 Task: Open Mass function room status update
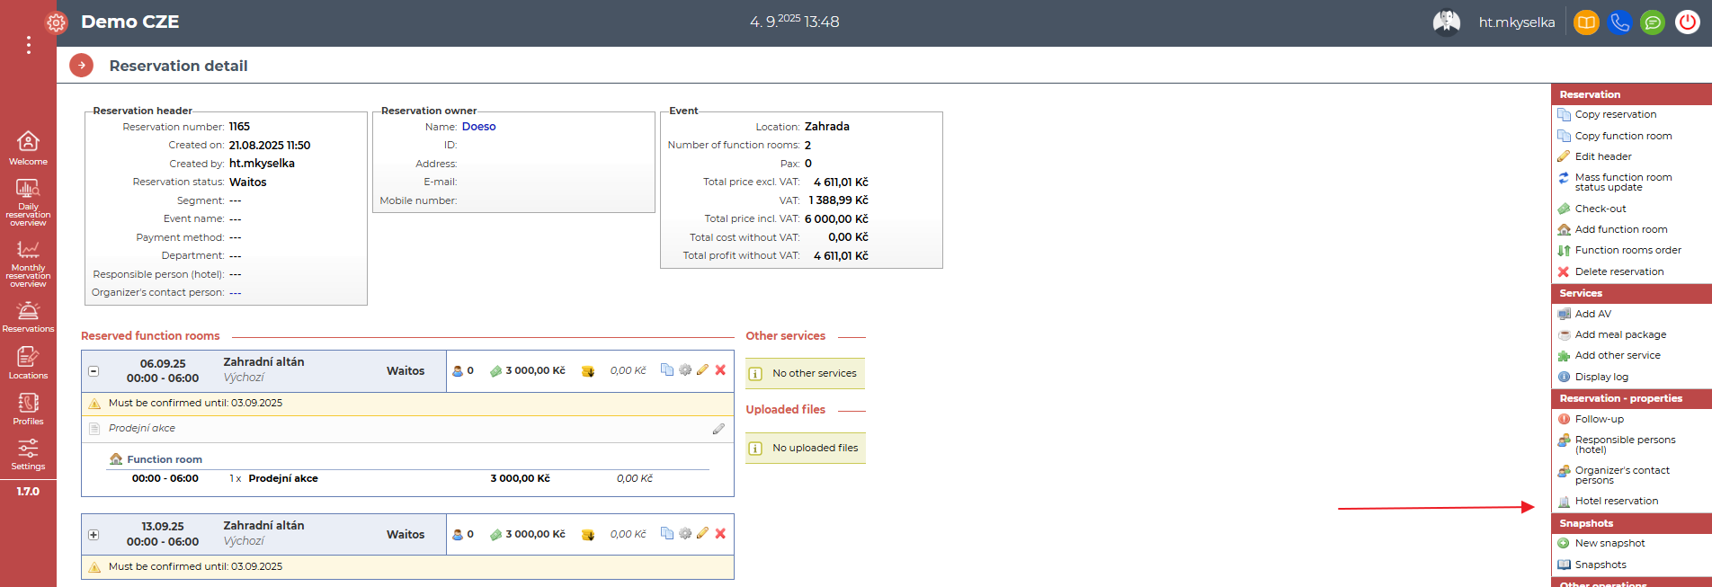coord(1623,182)
